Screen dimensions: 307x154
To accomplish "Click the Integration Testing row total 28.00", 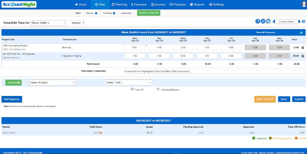I will click(296, 56).
